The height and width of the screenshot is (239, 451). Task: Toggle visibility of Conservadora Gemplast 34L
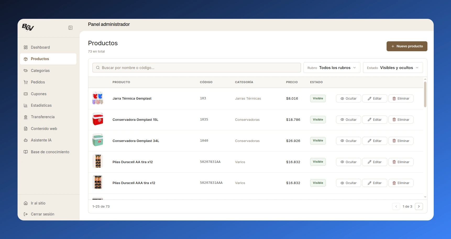pos(348,141)
